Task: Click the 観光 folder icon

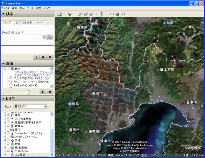Action: tap(12, 69)
